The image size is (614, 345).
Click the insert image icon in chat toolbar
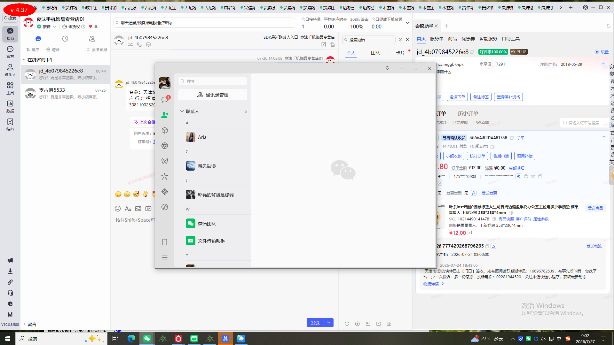pyautogui.click(x=138, y=209)
